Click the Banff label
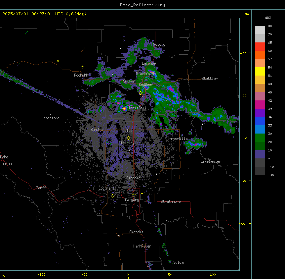 click(41, 188)
